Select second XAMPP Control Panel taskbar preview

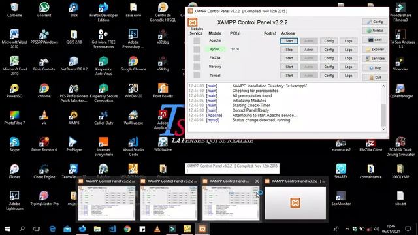[x=169, y=200]
